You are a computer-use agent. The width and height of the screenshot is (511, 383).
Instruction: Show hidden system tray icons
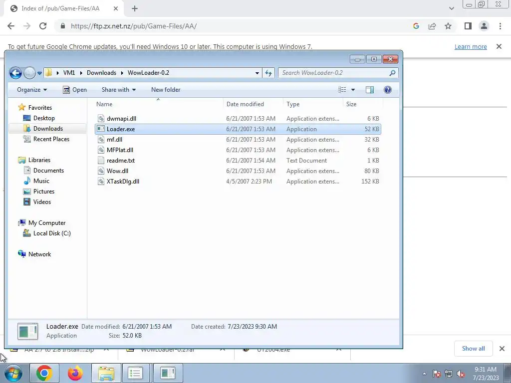coord(424,374)
